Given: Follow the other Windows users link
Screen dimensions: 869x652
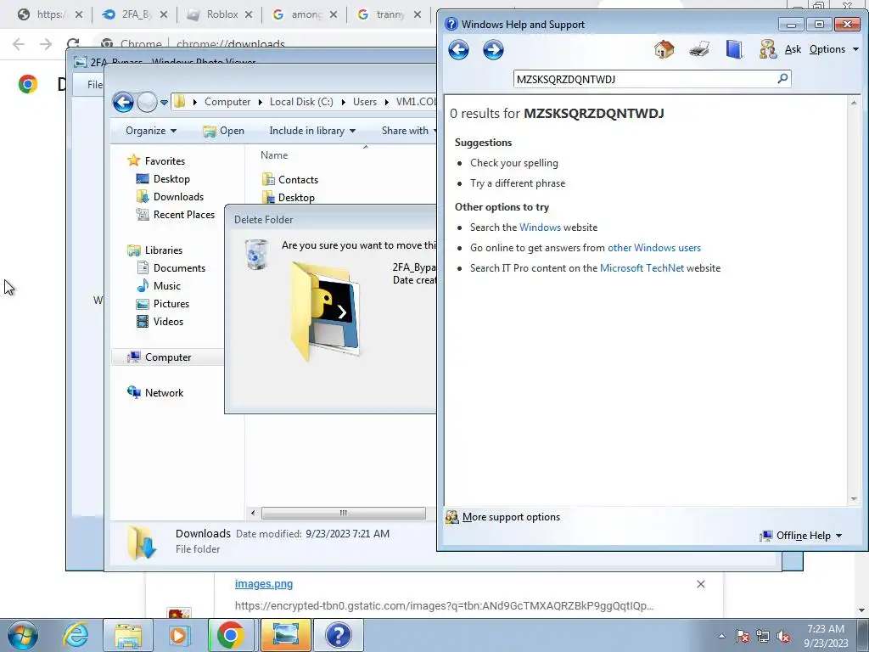Looking at the screenshot, I should pos(654,248).
